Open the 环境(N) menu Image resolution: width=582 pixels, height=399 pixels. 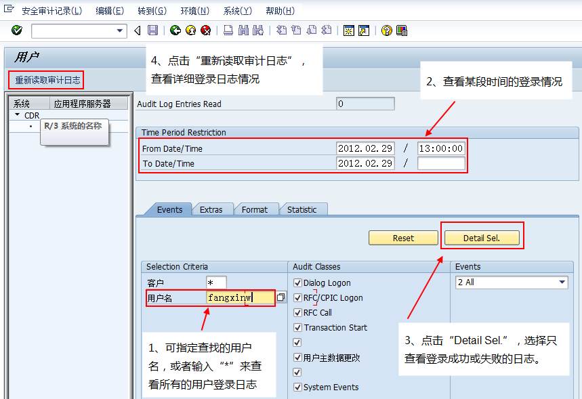click(194, 11)
